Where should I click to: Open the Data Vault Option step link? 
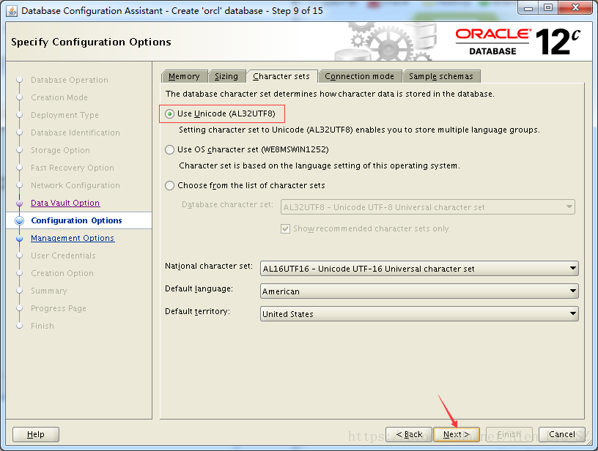click(x=65, y=203)
